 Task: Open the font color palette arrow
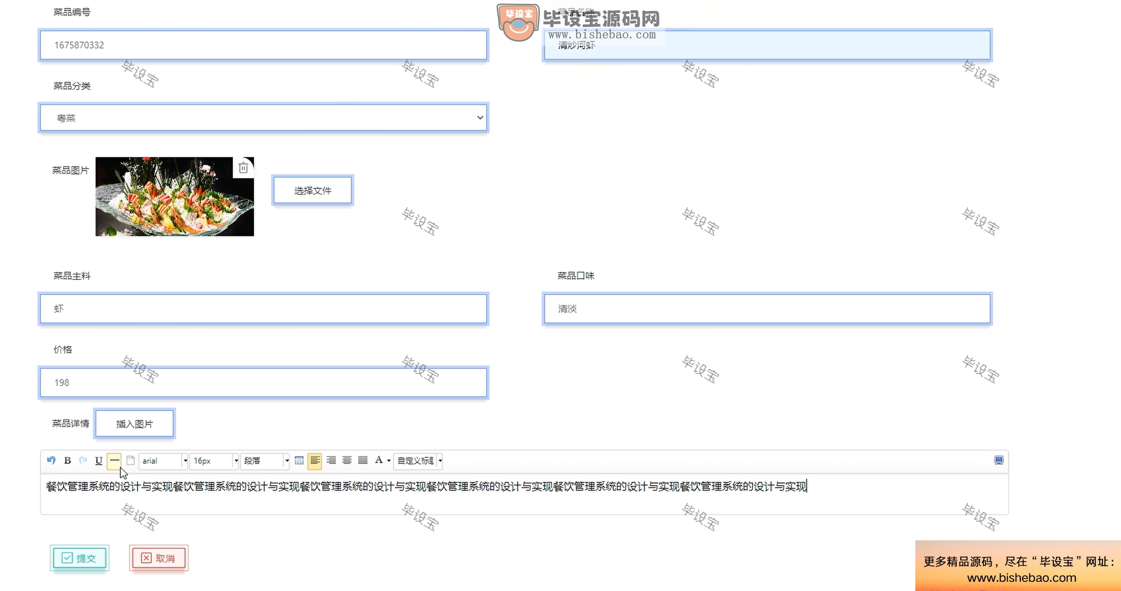[x=389, y=461]
